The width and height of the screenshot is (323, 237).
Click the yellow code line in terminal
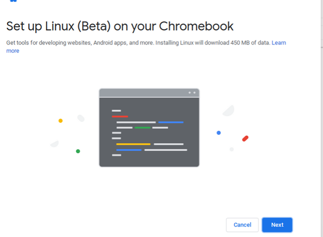pyautogui.click(x=133, y=144)
